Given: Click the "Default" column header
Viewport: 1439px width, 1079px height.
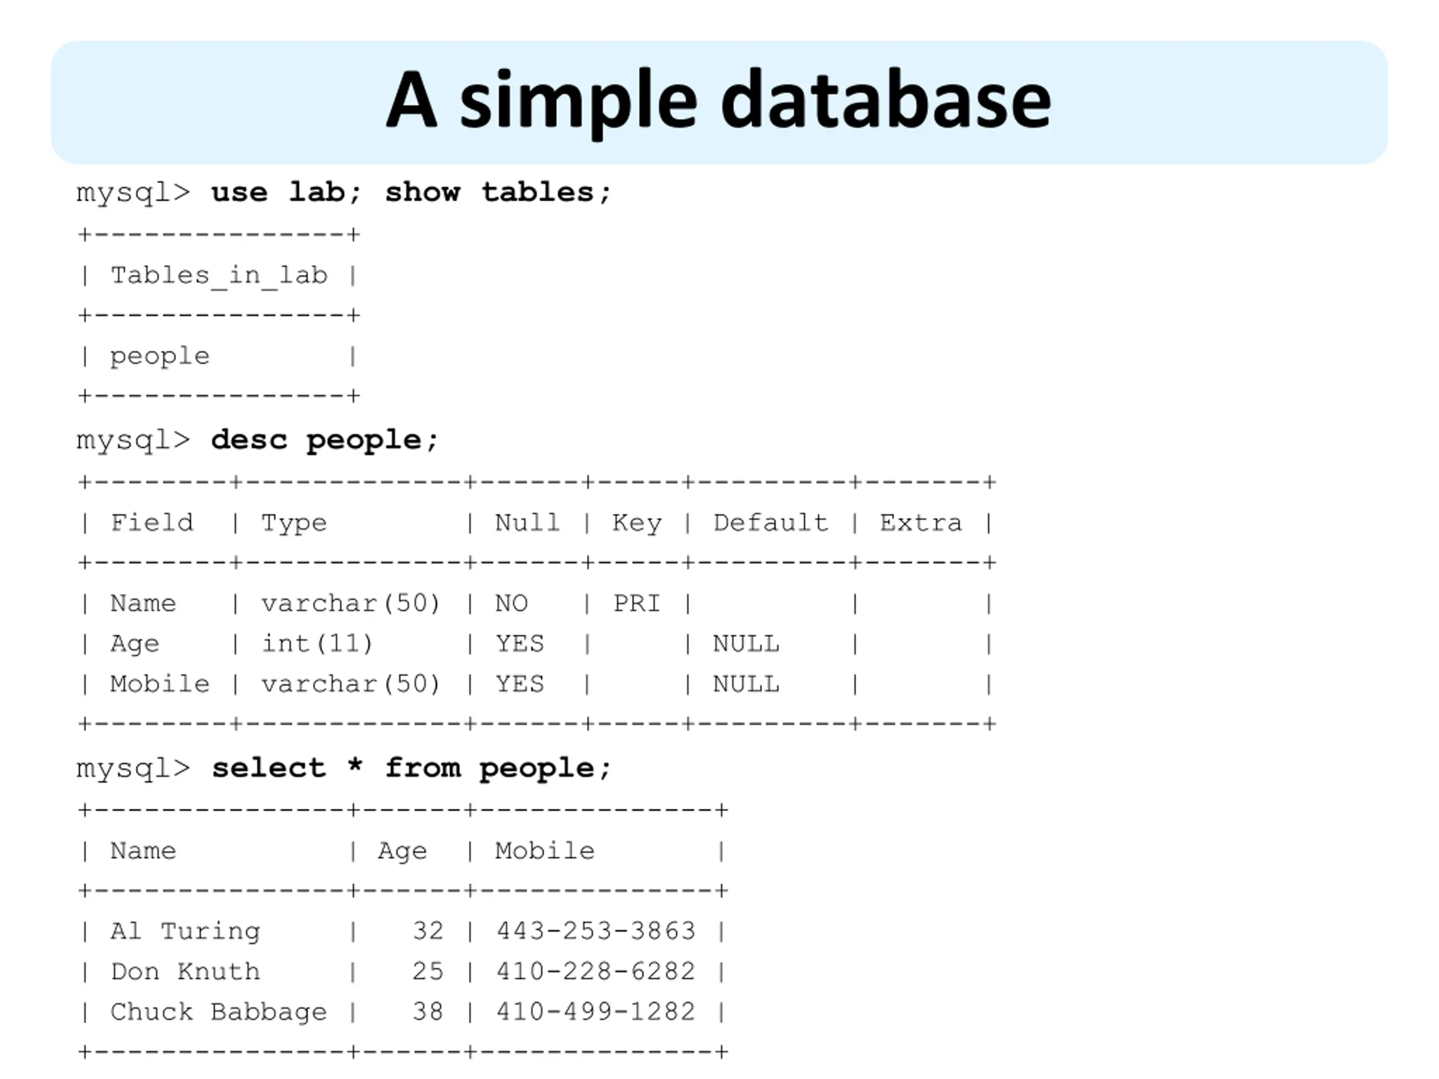Looking at the screenshot, I should click(x=771, y=523).
